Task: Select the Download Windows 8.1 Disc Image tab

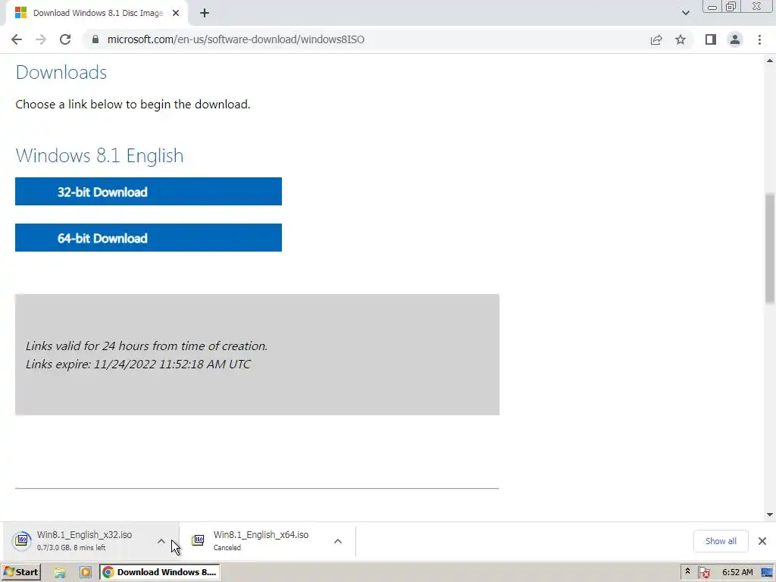Action: tap(97, 14)
